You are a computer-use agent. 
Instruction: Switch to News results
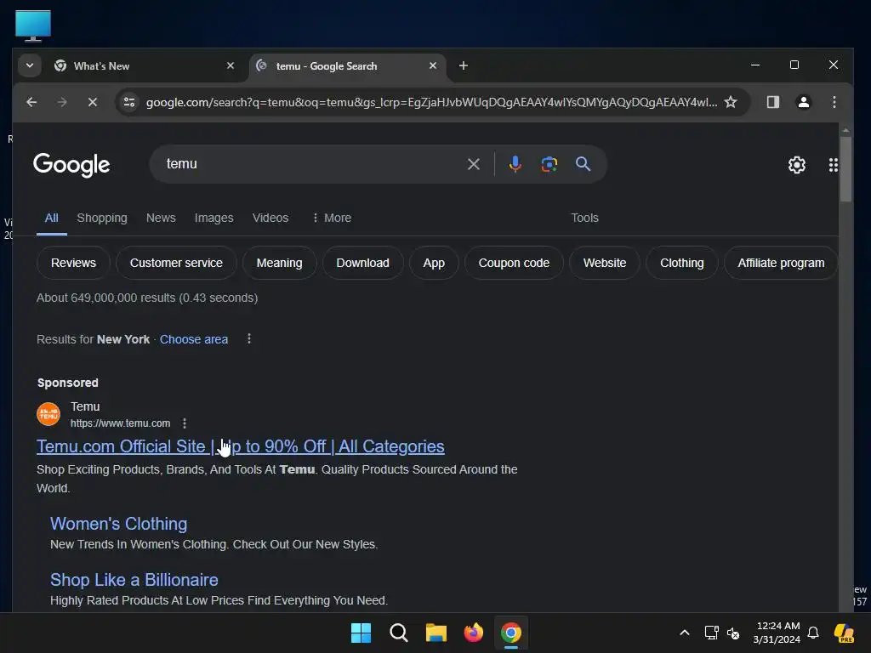161,218
